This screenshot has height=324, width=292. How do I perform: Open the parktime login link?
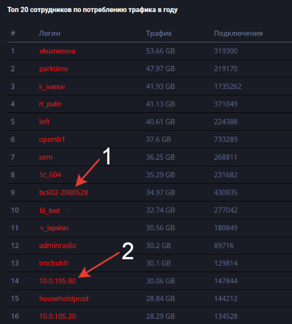[x=53, y=69]
